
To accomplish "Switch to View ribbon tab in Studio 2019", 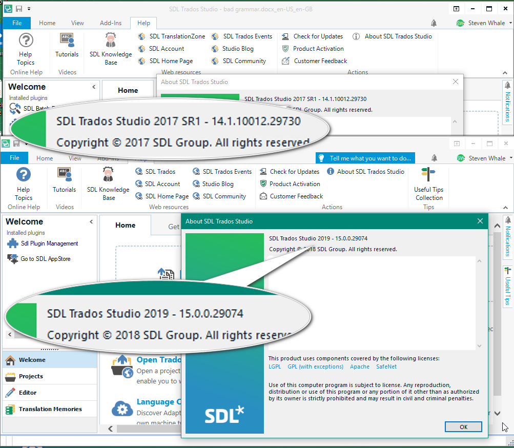I will tap(75, 158).
